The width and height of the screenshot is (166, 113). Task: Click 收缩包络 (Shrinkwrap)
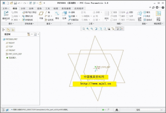tap(27, 20)
